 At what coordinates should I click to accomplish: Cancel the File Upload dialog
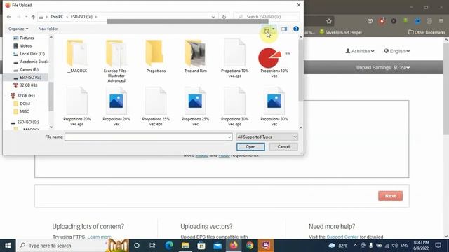[x=283, y=146]
